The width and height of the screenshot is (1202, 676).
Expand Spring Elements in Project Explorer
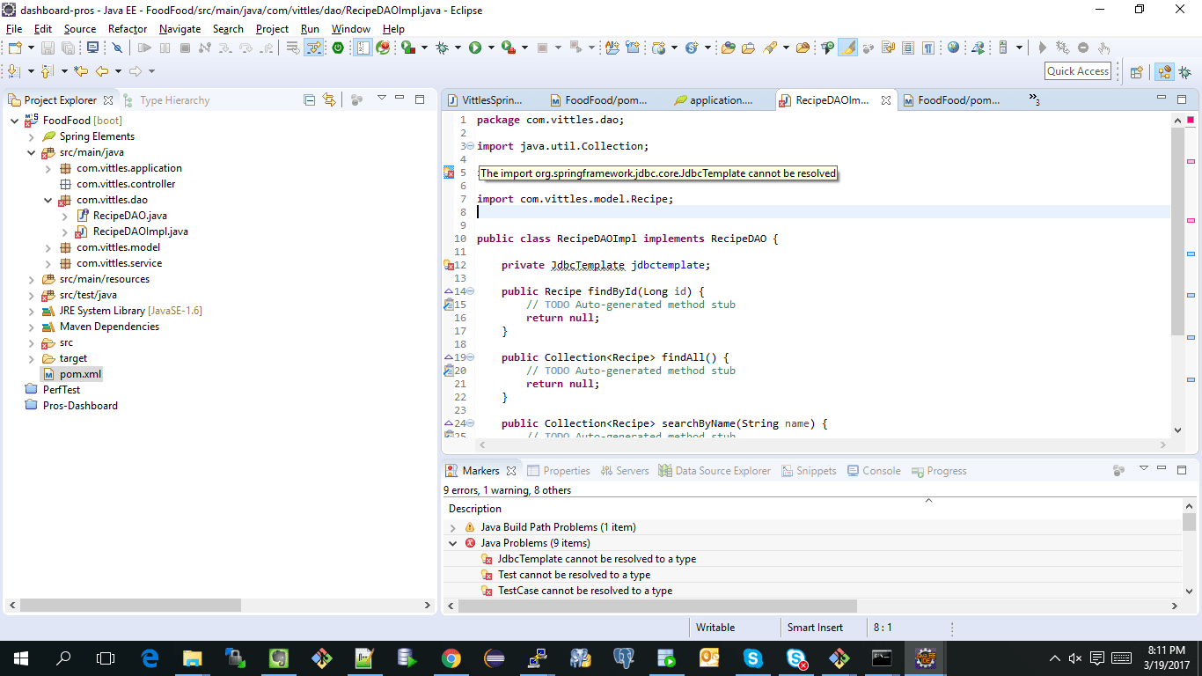tap(32, 136)
